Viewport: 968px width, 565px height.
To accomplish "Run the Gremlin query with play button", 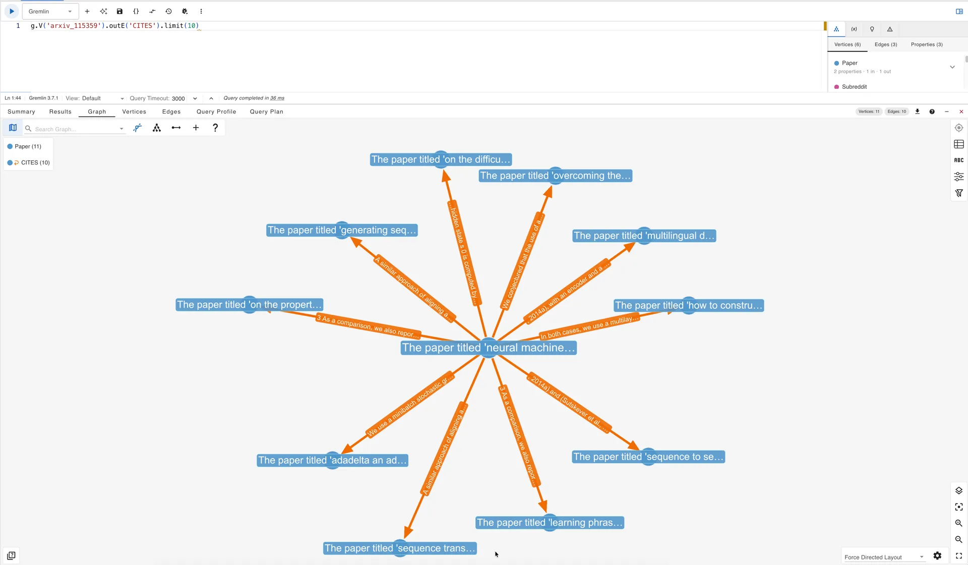I will (12, 11).
